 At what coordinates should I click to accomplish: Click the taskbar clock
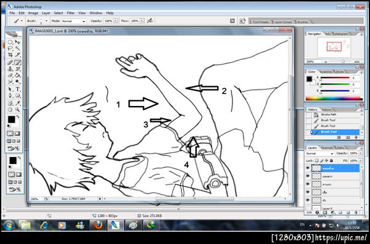352,226
